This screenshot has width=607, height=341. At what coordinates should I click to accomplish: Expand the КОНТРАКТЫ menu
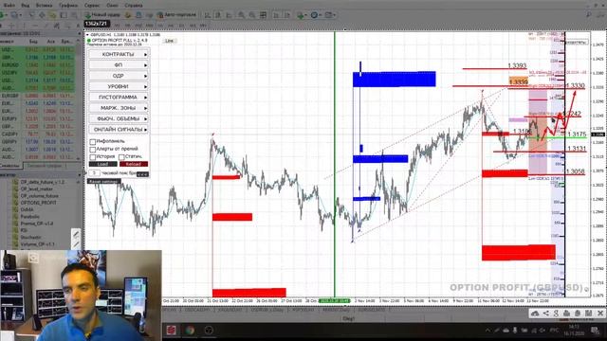click(119, 54)
